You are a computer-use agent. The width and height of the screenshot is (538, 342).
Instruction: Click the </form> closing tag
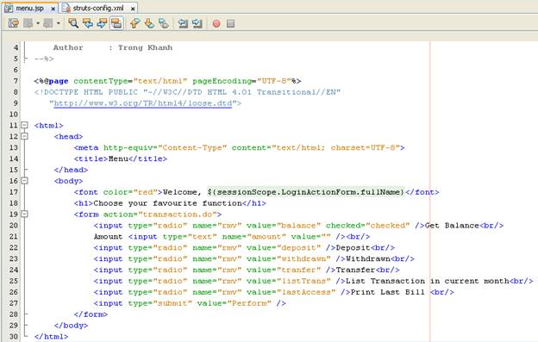[x=91, y=314]
